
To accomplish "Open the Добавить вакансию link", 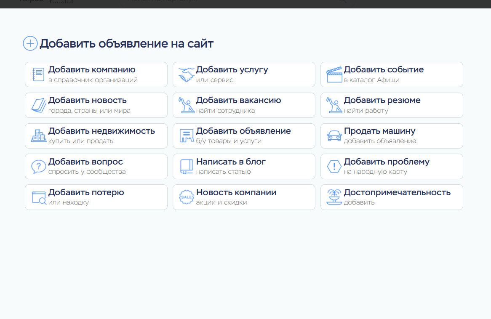I will point(238,101).
